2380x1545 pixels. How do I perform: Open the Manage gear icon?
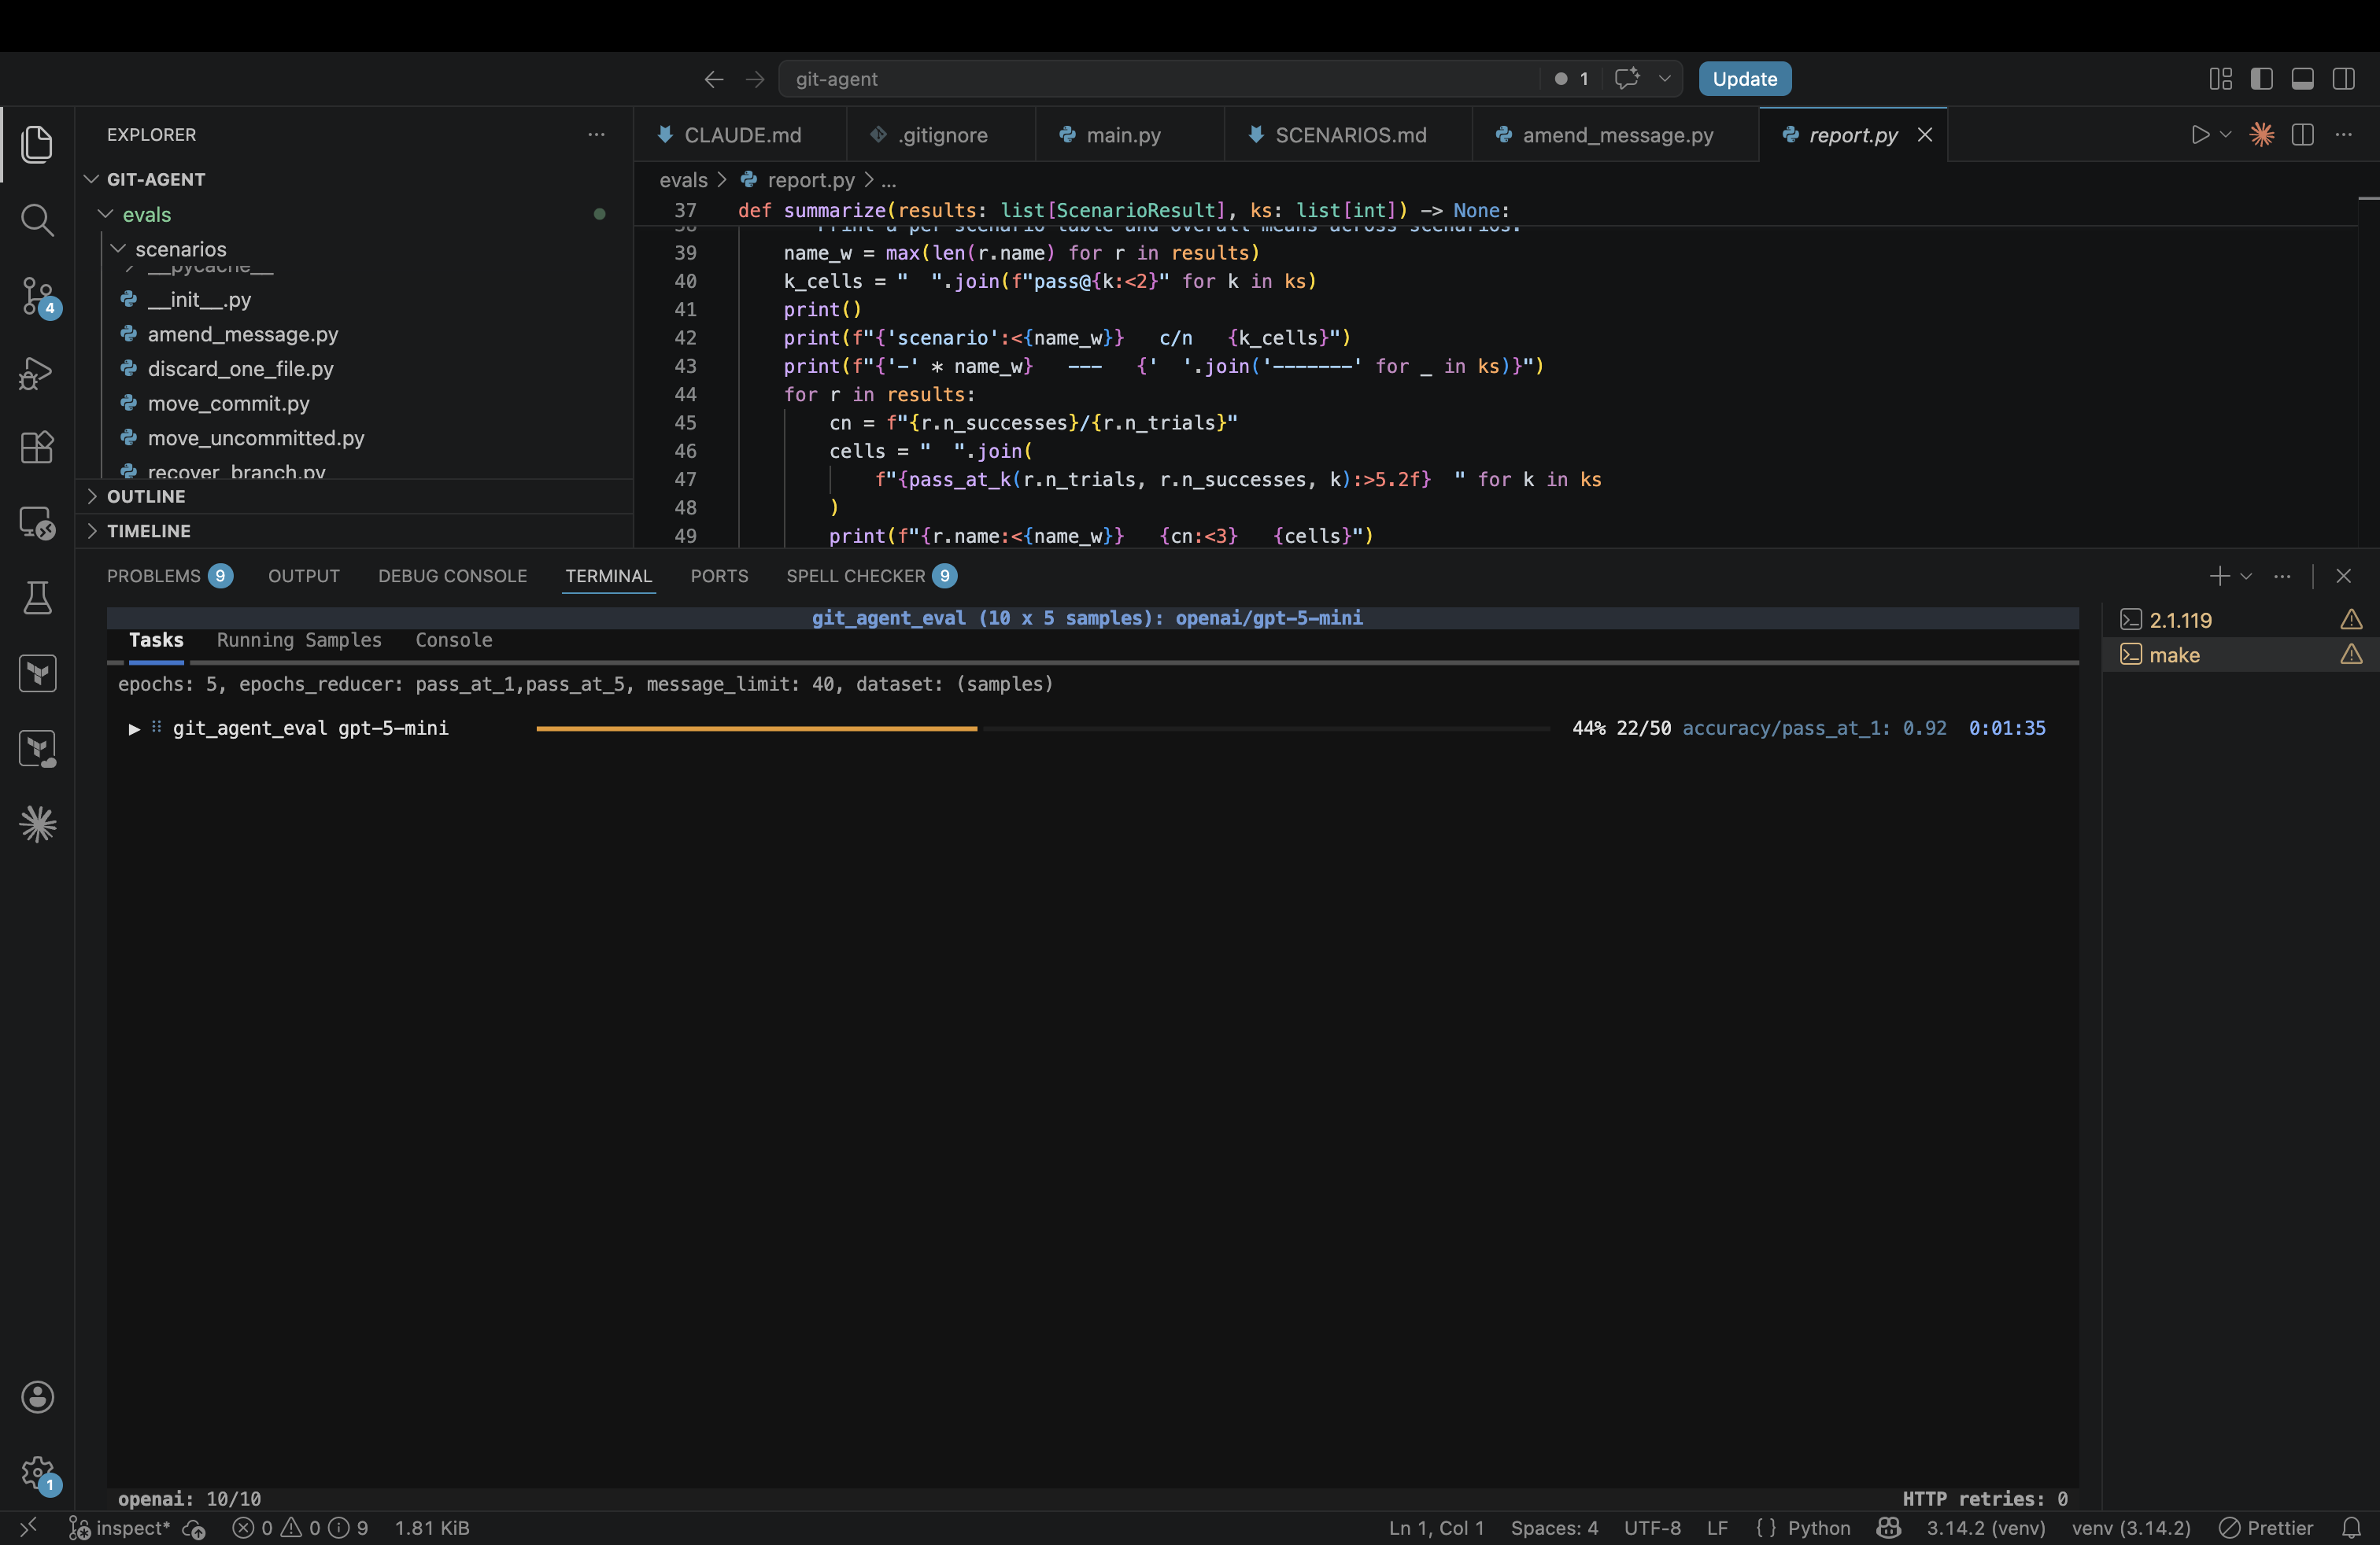(37, 1473)
